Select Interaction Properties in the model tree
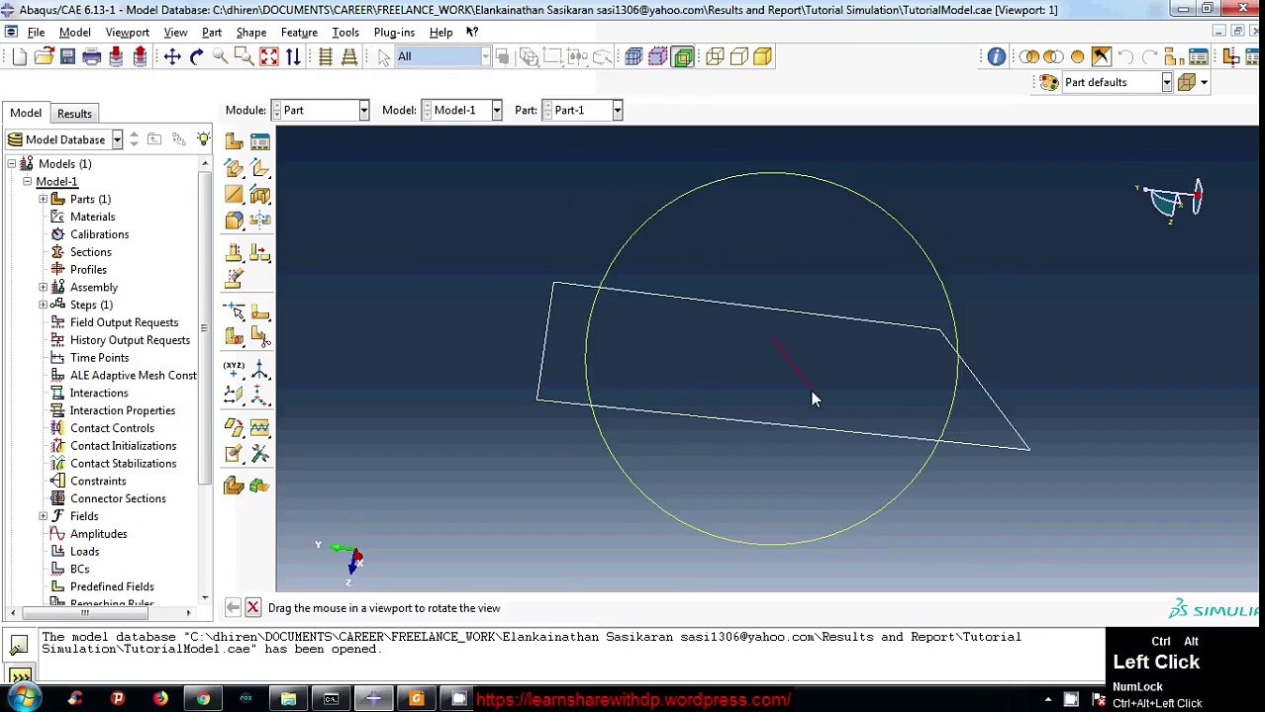1265x712 pixels. click(x=122, y=410)
